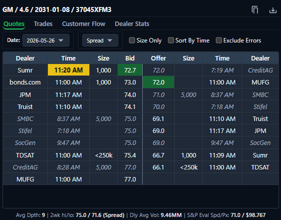
Task: Click the Bid column header
Action: tap(130, 58)
